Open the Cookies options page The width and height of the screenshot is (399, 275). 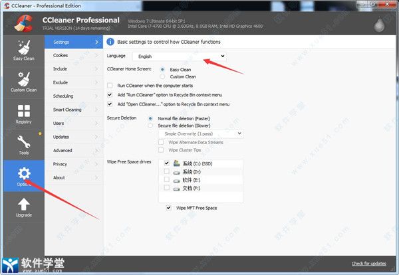click(74, 55)
